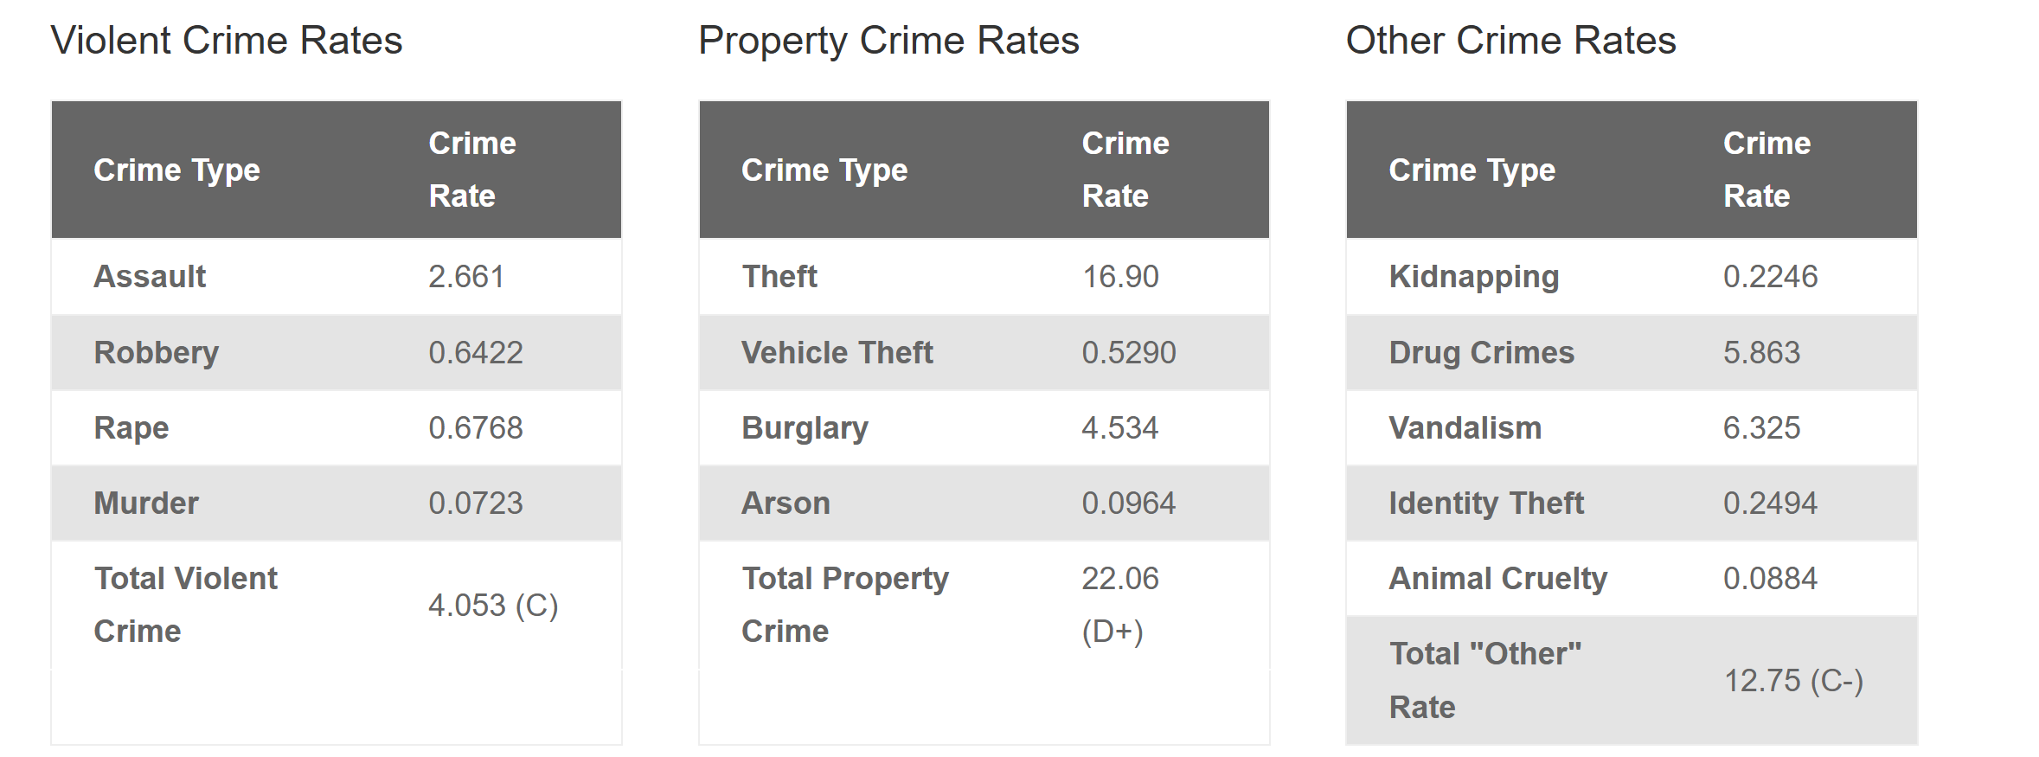Image resolution: width=2039 pixels, height=757 pixels.
Task: Click the Arson row label
Action: (785, 503)
